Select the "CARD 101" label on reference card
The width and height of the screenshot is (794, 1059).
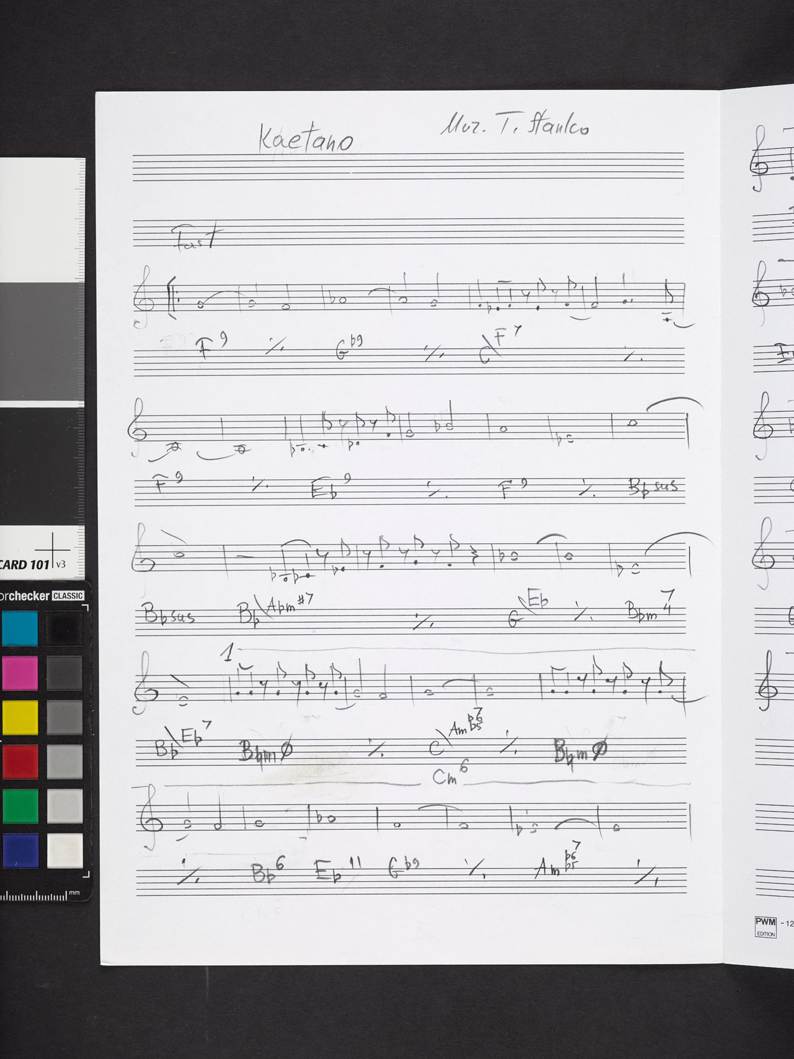tap(25, 564)
